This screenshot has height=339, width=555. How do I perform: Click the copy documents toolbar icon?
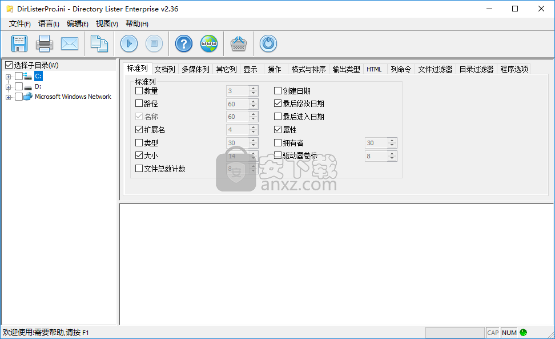coord(99,43)
